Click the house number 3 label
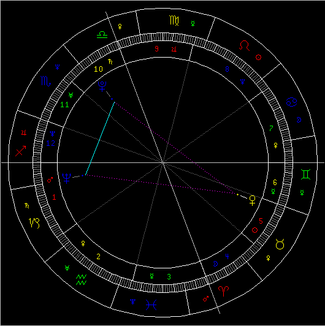The height and width of the screenshot is (326, 325). click(x=169, y=276)
